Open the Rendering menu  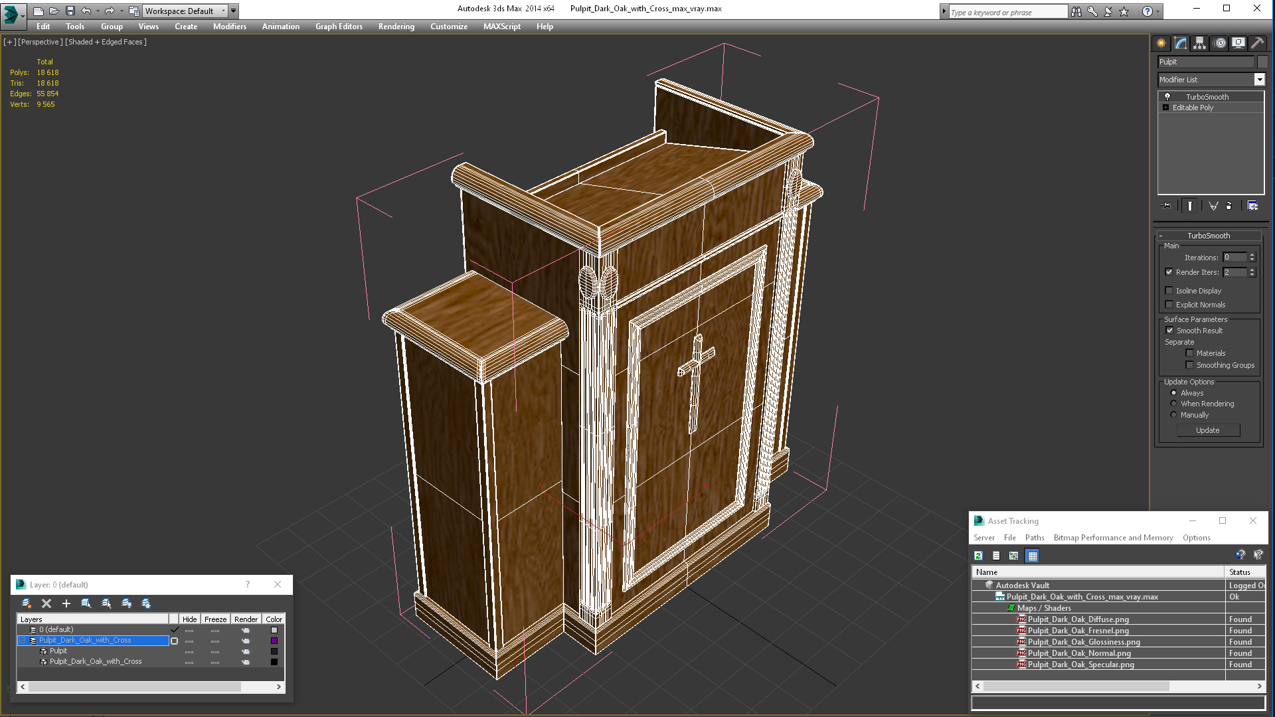(396, 27)
